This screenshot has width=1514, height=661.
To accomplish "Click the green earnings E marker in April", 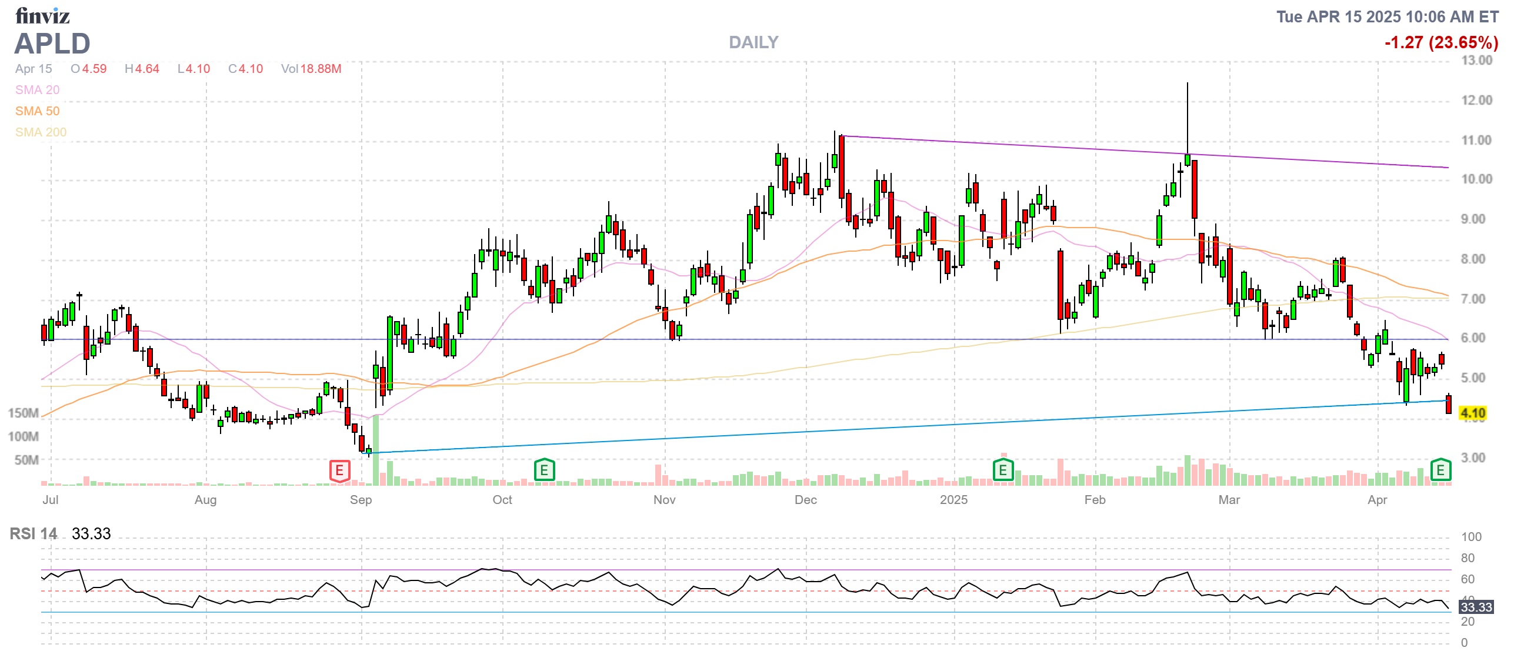I will tap(1440, 470).
